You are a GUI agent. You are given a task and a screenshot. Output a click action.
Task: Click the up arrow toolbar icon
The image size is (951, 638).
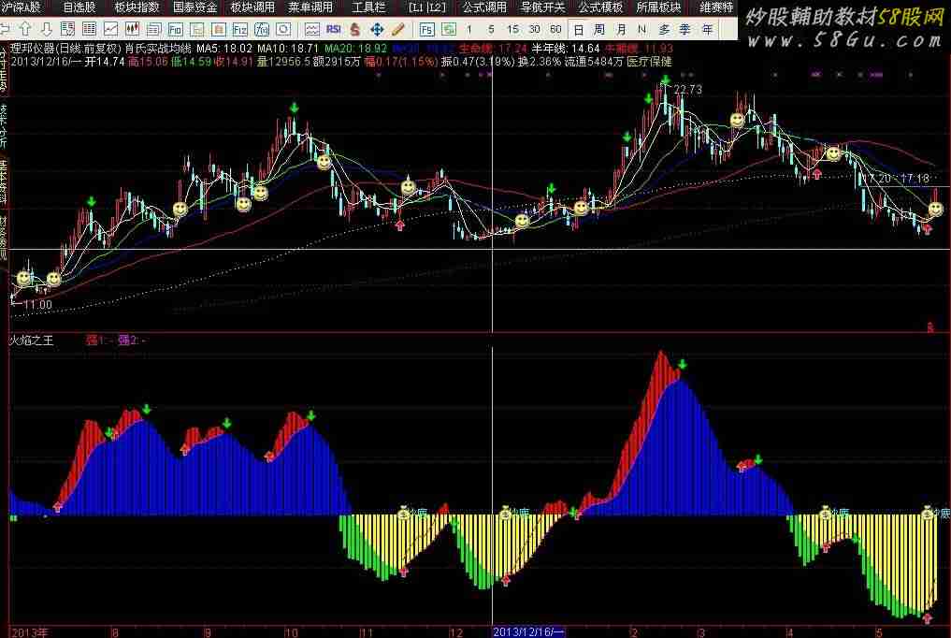click(25, 28)
